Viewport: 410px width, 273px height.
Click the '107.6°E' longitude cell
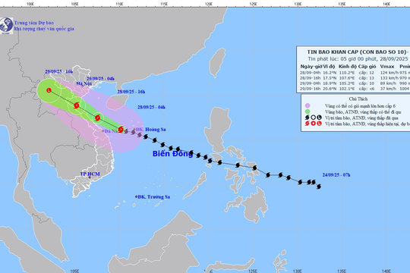347,78
